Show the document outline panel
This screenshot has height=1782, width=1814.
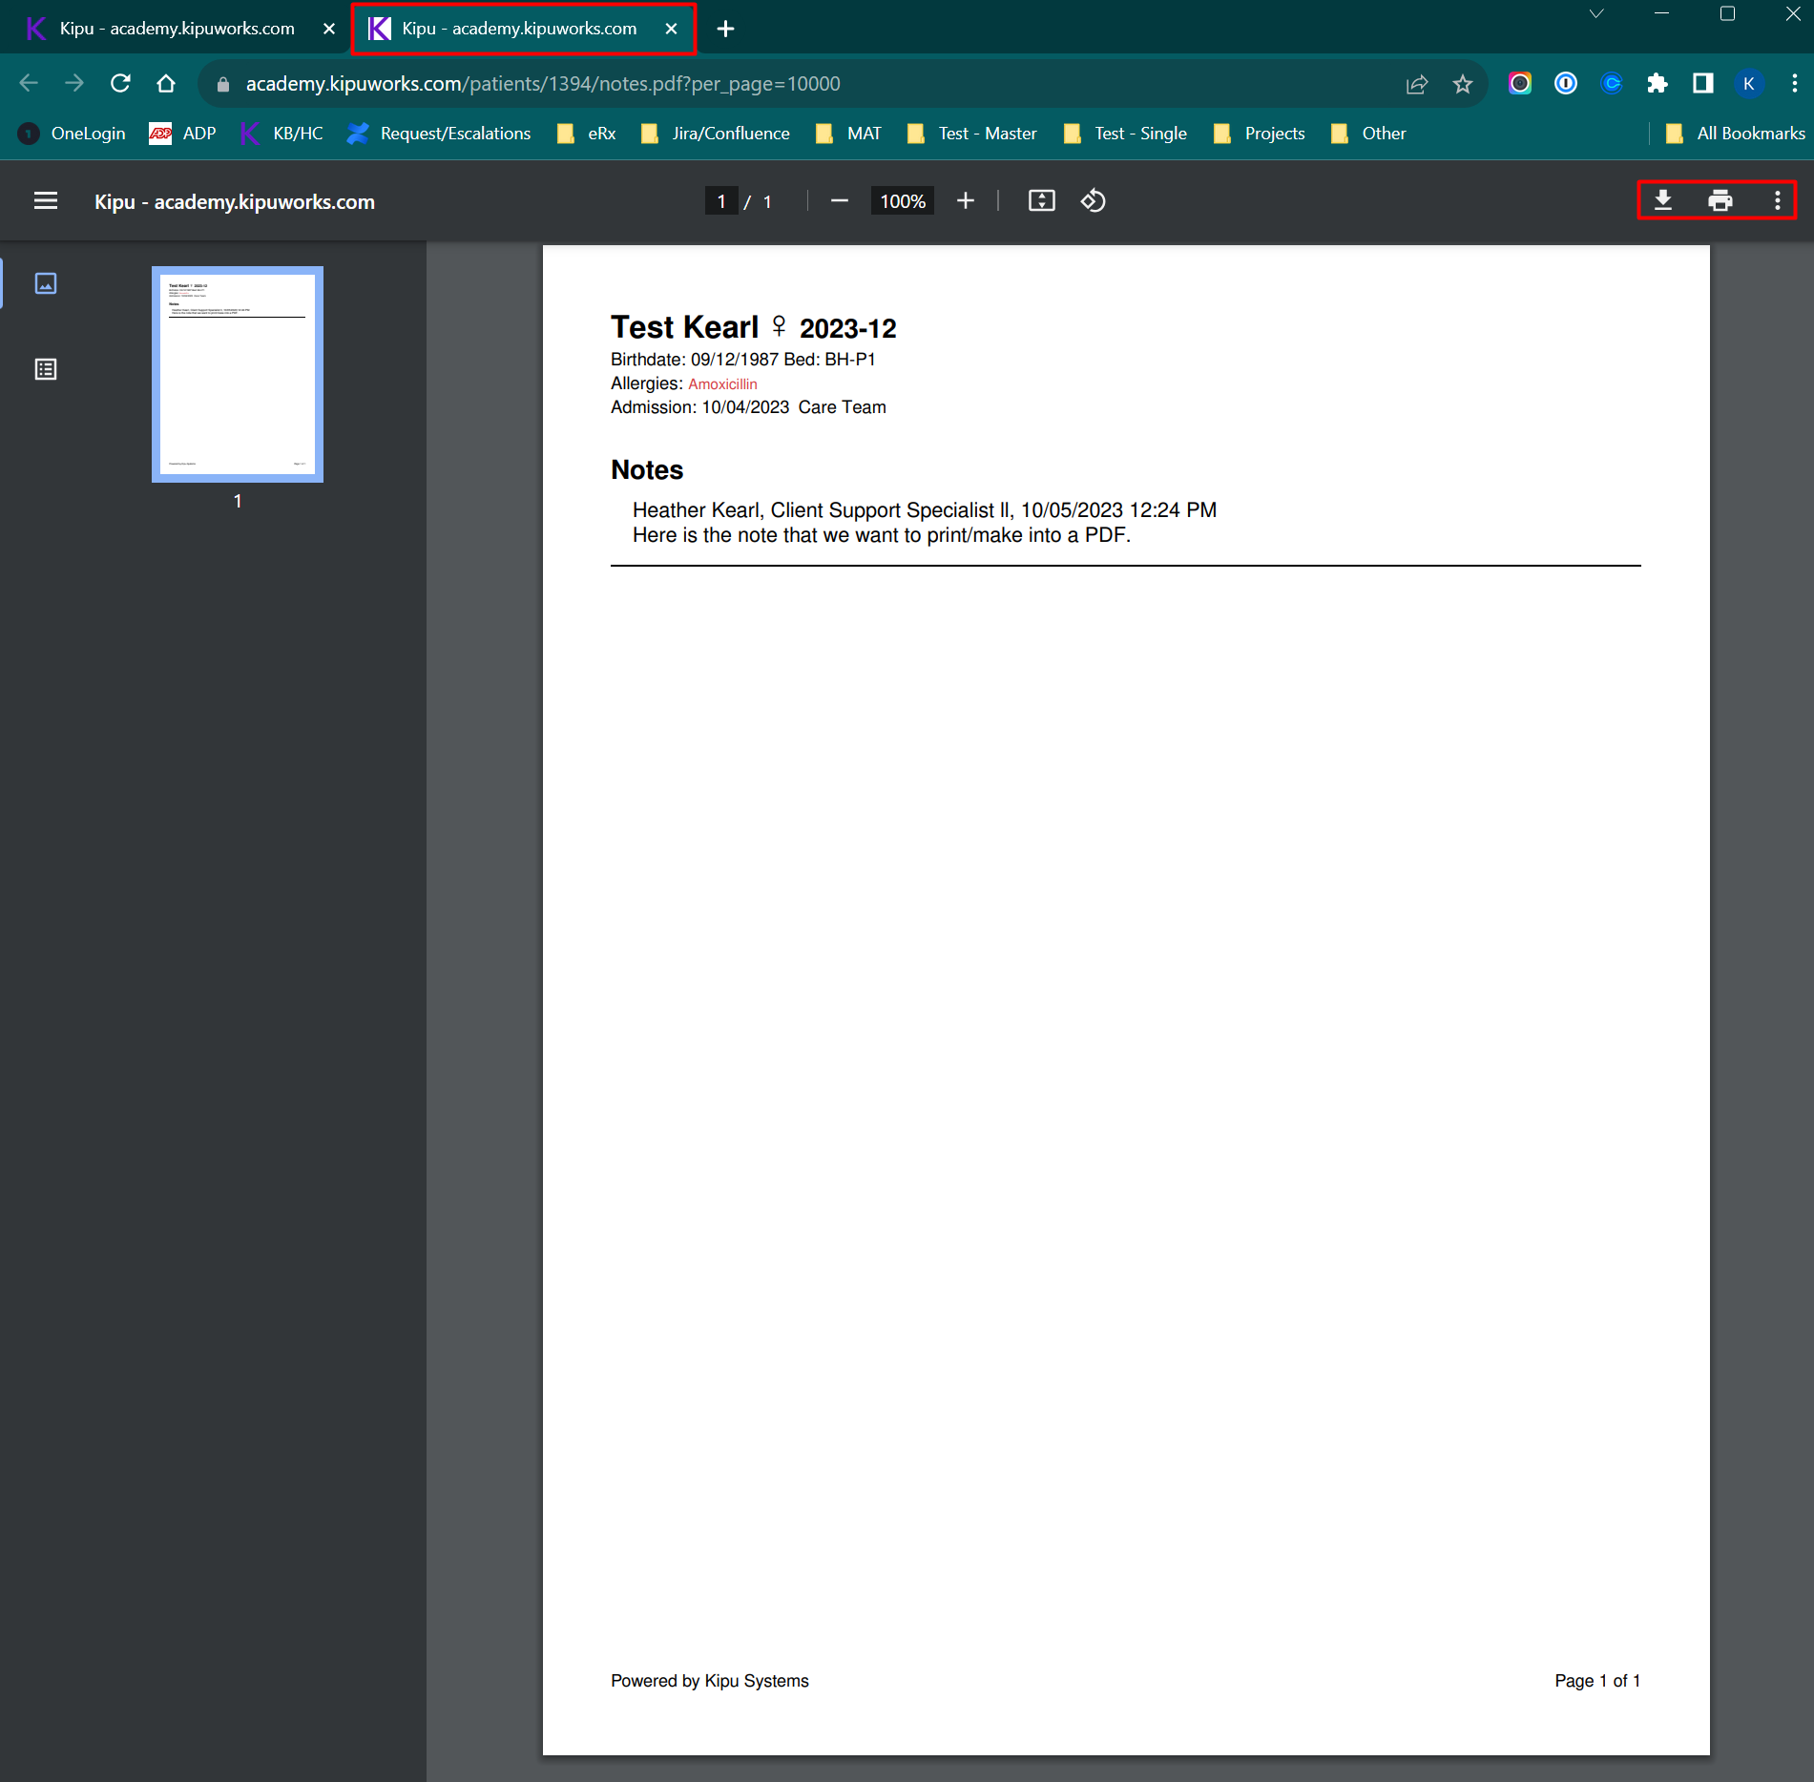[x=46, y=369]
